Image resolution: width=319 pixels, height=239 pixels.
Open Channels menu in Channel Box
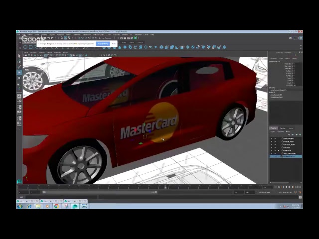coord(274,58)
